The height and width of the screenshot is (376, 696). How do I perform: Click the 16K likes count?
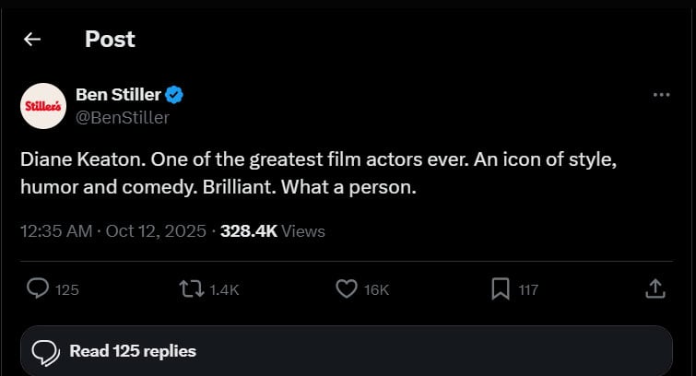coord(376,290)
